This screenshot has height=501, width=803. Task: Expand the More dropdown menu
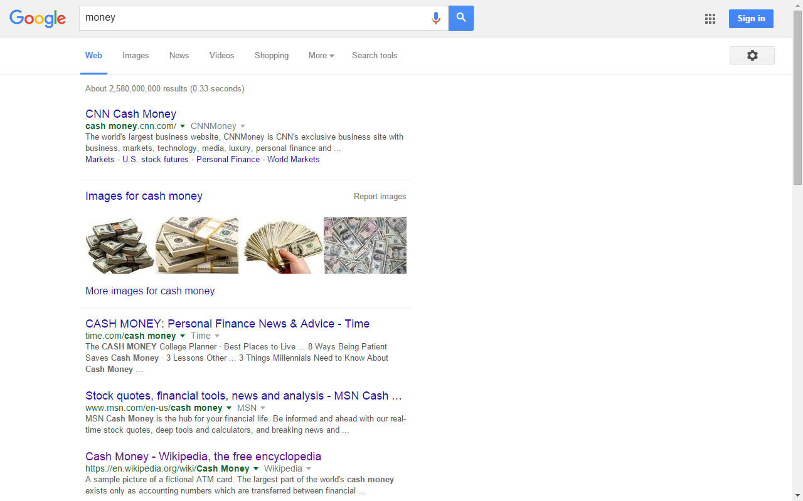(x=321, y=56)
